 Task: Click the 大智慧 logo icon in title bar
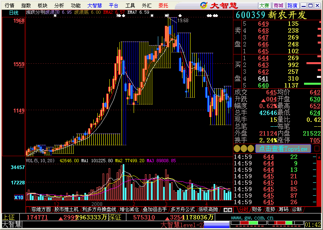(x=204, y=5)
